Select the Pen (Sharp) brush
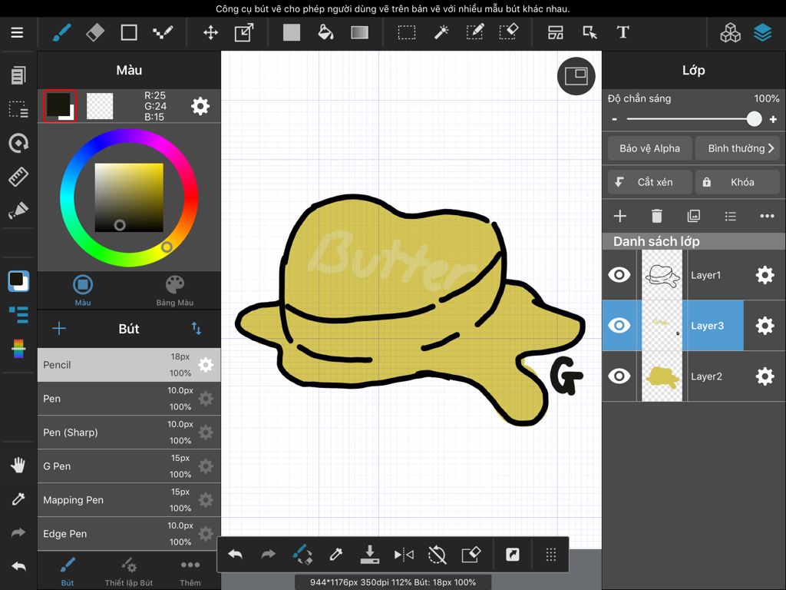This screenshot has width=786, height=590. 129,433
